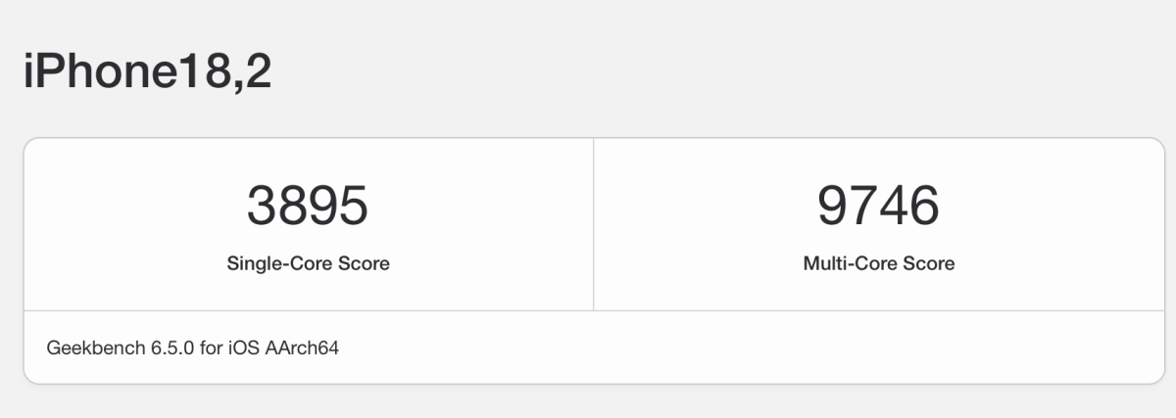Click the Multi-Core Score label
1176x418 pixels.
point(879,263)
